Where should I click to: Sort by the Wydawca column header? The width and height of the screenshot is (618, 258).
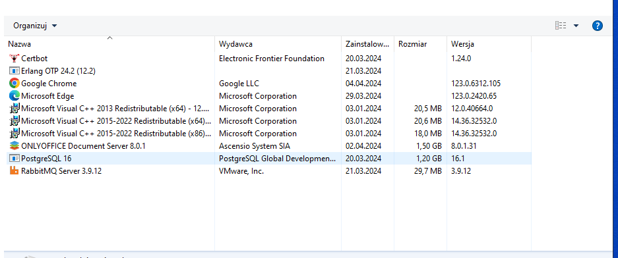point(278,44)
